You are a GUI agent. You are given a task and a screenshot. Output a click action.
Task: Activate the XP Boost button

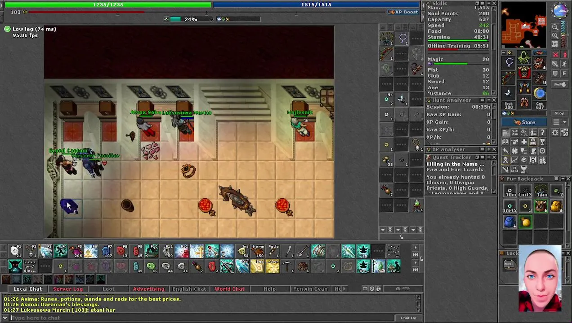point(404,12)
